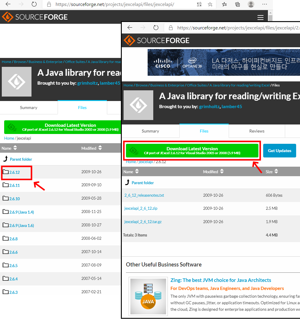Click Browse breadcrumb in right window
Viewport: 300px width, 336px height.
point(142,85)
